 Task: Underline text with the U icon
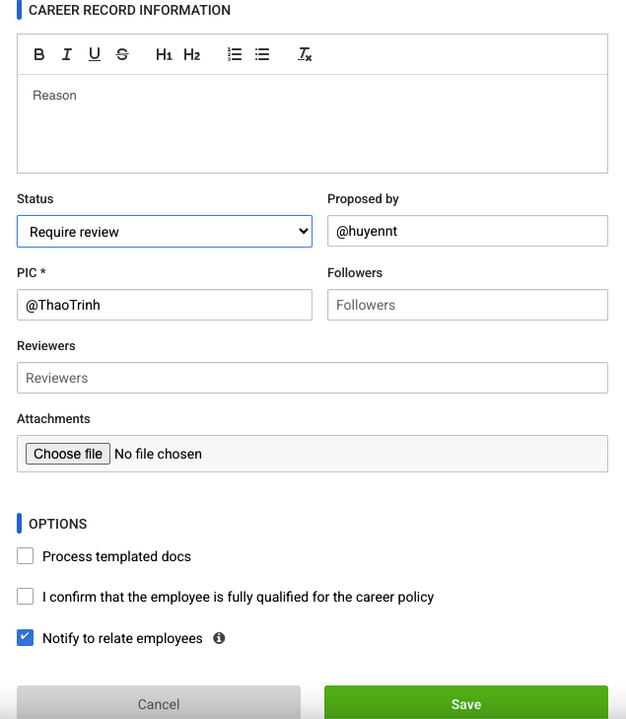click(95, 54)
